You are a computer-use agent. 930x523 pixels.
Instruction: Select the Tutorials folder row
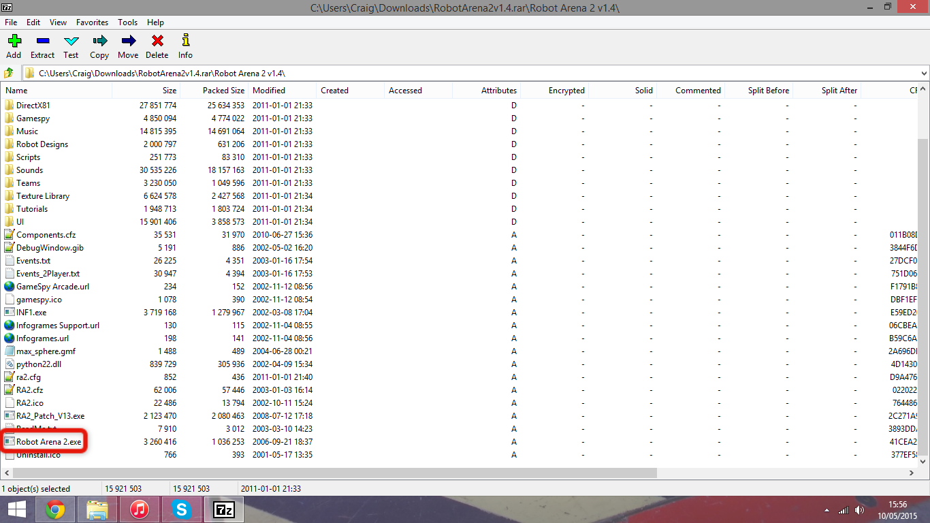[x=460, y=209]
